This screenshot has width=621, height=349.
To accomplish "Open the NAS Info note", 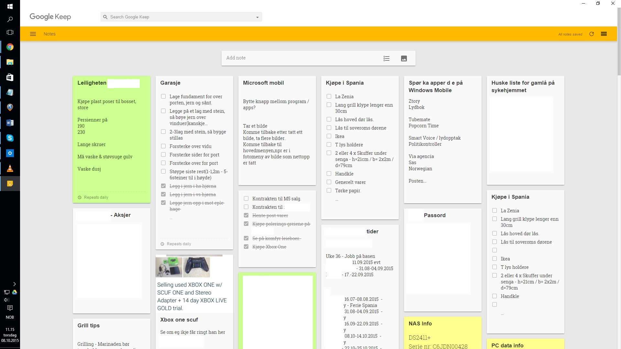I will click(x=443, y=333).
